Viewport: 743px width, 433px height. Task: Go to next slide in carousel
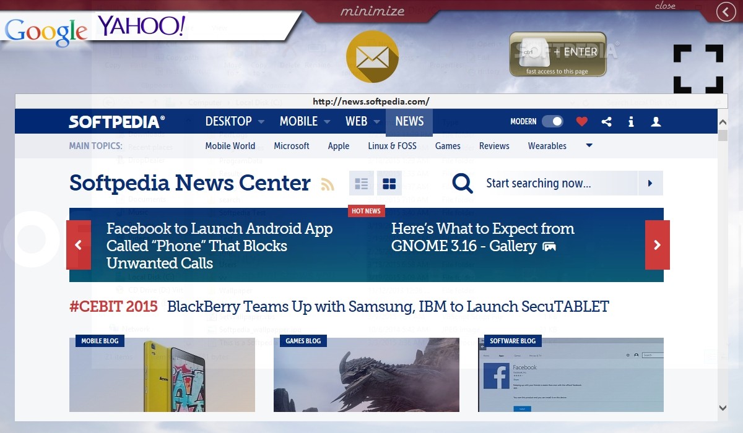pyautogui.click(x=658, y=245)
